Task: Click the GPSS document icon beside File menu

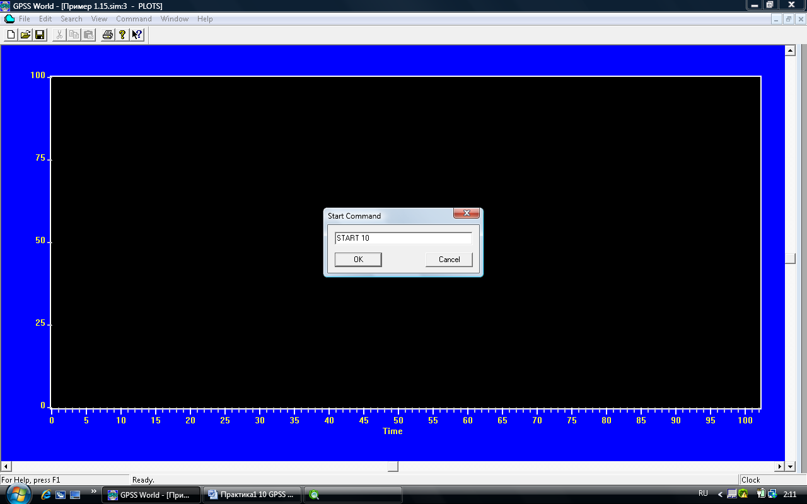Action: 9,19
